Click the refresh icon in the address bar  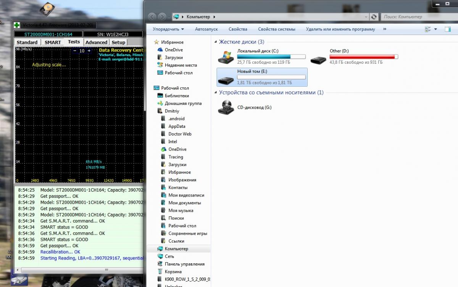(374, 17)
